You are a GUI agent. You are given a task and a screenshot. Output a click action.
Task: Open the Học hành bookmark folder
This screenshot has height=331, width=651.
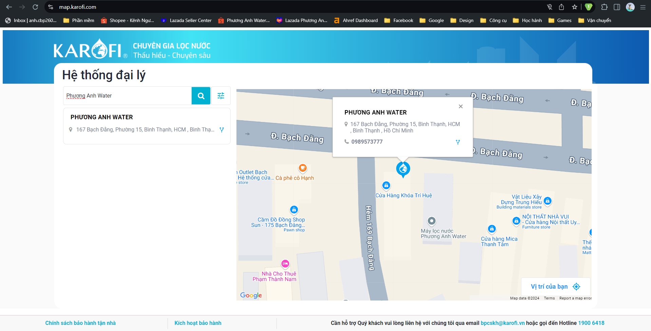click(528, 20)
